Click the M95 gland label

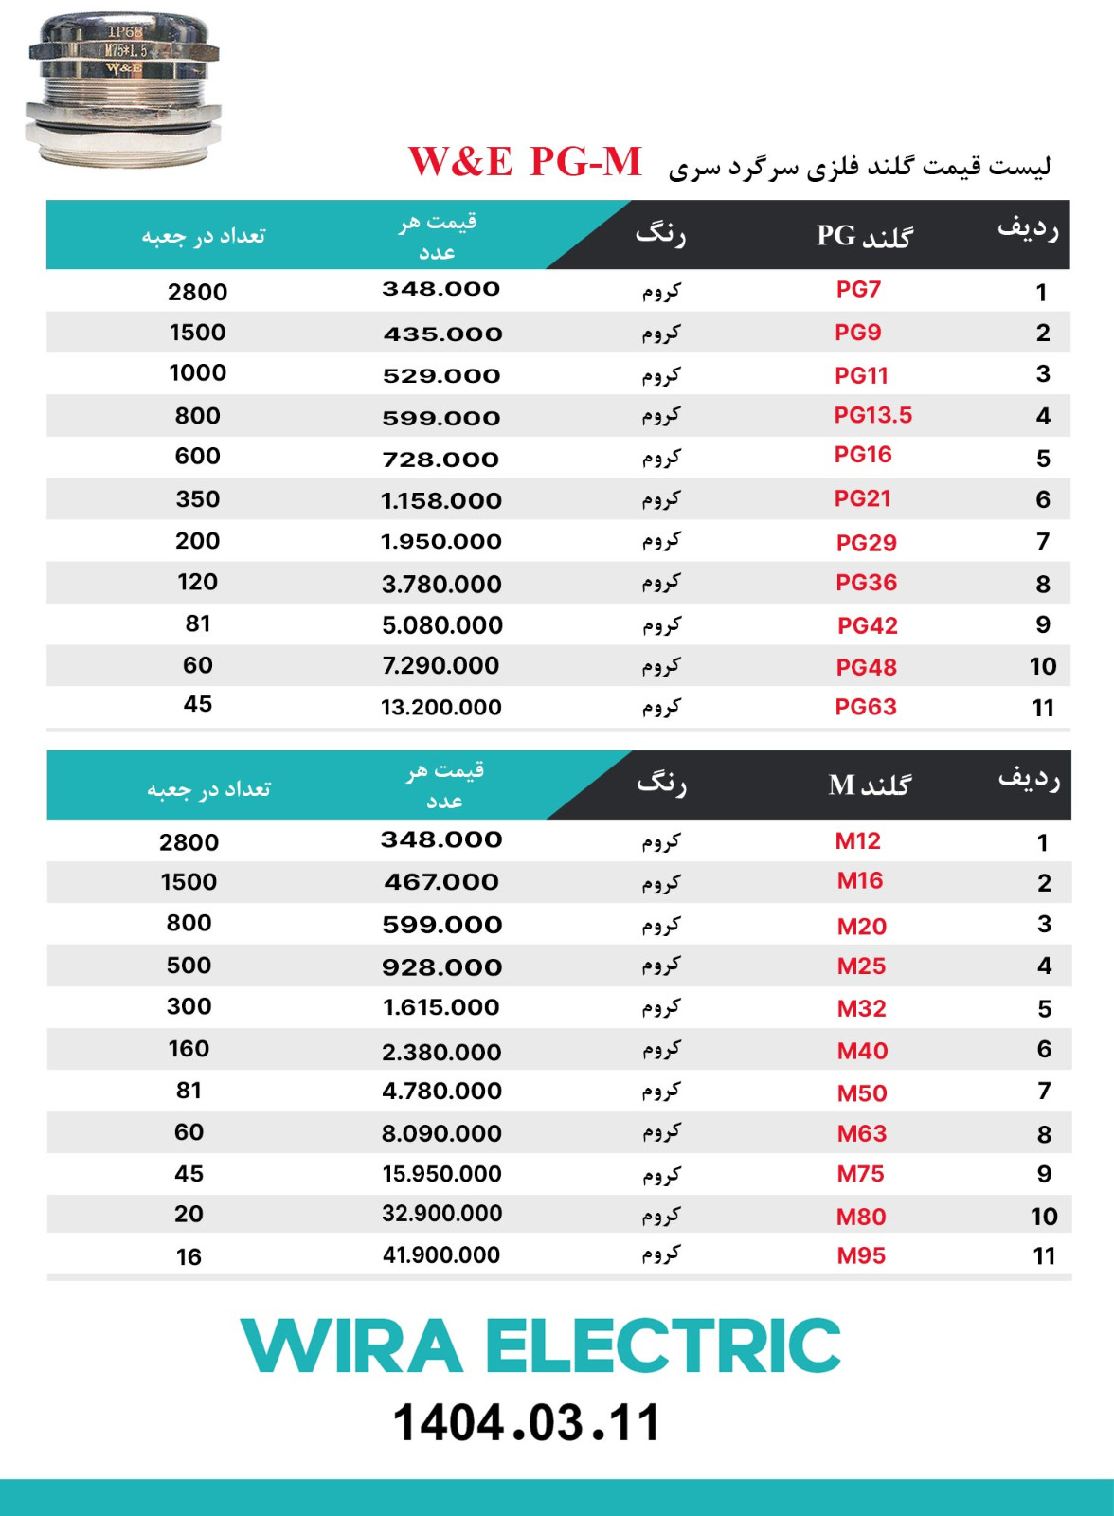(861, 1255)
